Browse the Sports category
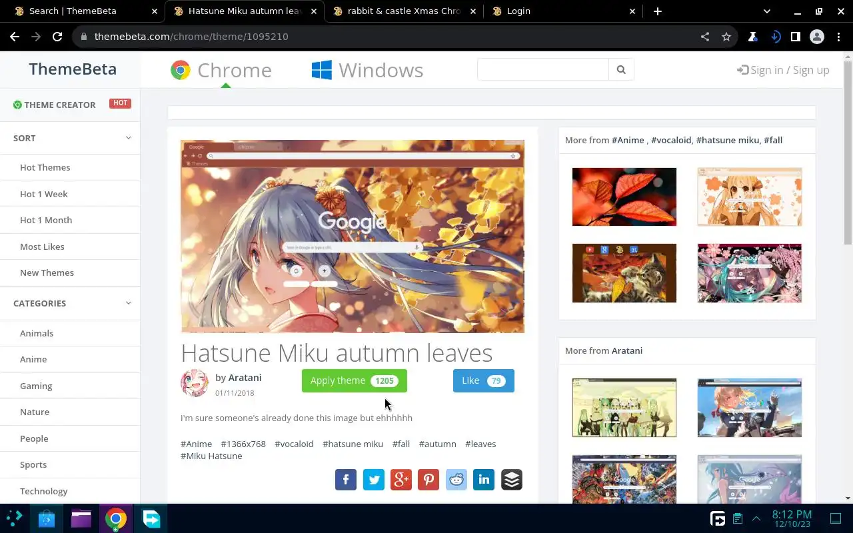Viewport: 853px width, 533px height. [33, 464]
